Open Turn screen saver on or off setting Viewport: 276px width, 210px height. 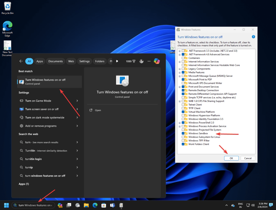[49, 109]
